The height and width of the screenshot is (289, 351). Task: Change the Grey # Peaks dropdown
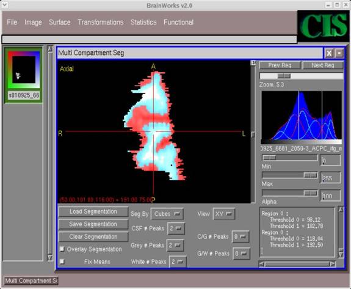click(x=175, y=246)
